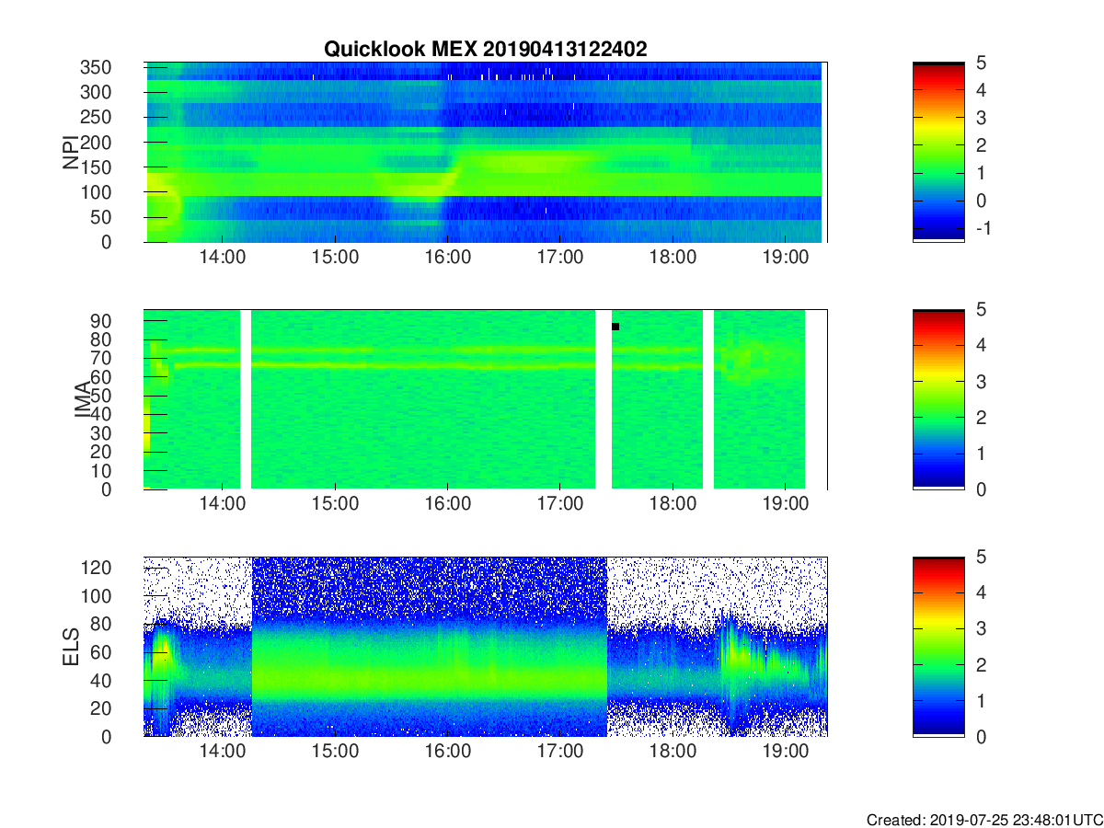Select the NPI y-axis label

pyautogui.click(x=71, y=153)
